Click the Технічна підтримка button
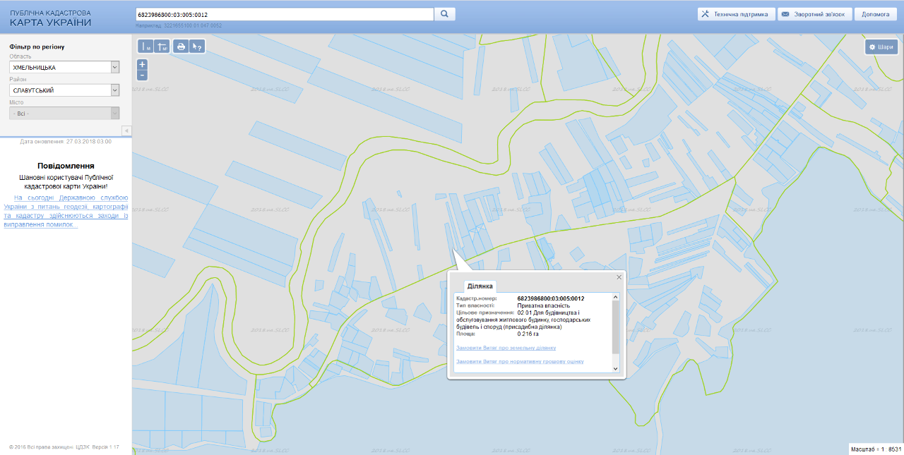This screenshot has width=904, height=455. point(735,14)
